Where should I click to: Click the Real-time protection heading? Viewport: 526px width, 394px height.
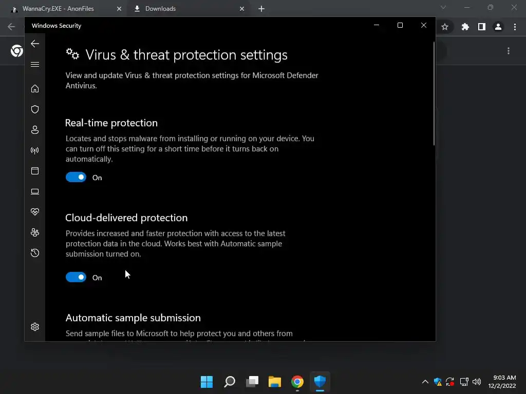111,123
